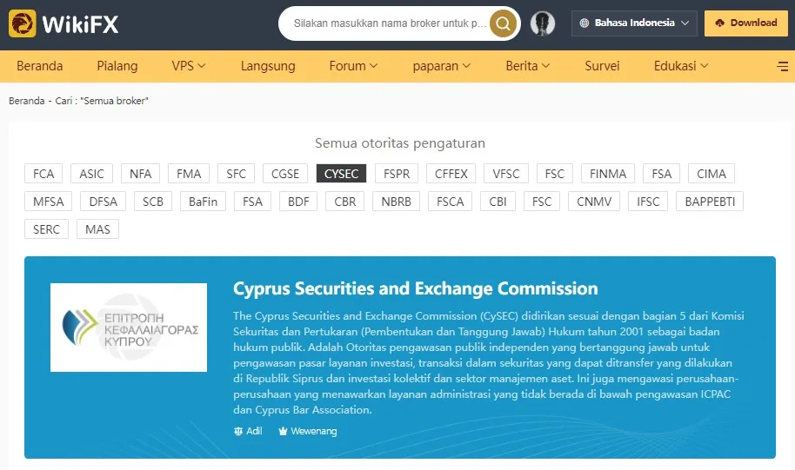Select the active CYSEC regulator filter
Image resolution: width=795 pixels, height=470 pixels.
341,174
